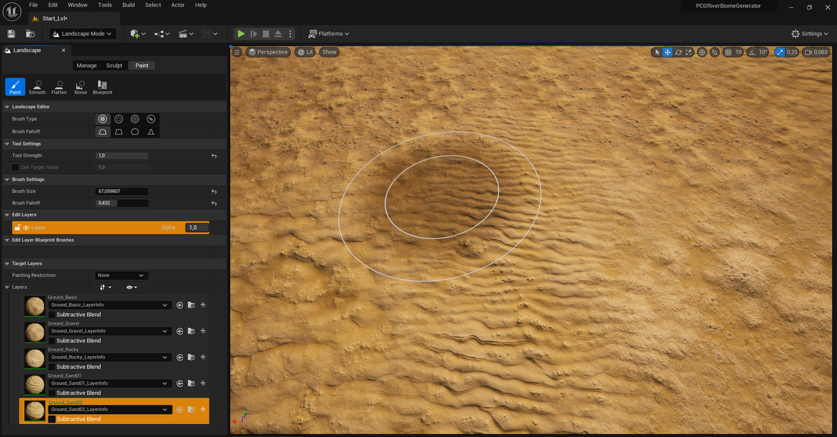Activate the translate gizmo in viewport
The width and height of the screenshot is (837, 437).
[668, 52]
